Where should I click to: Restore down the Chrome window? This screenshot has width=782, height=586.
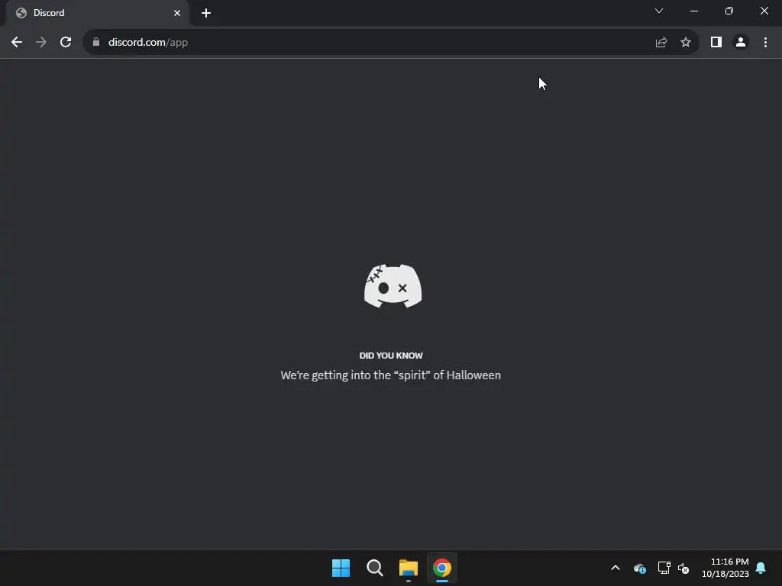729,11
